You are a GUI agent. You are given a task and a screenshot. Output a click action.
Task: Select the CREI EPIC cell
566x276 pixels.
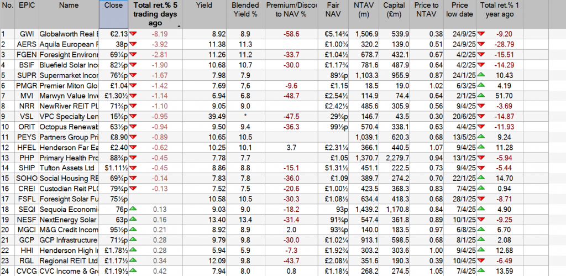click(27, 189)
